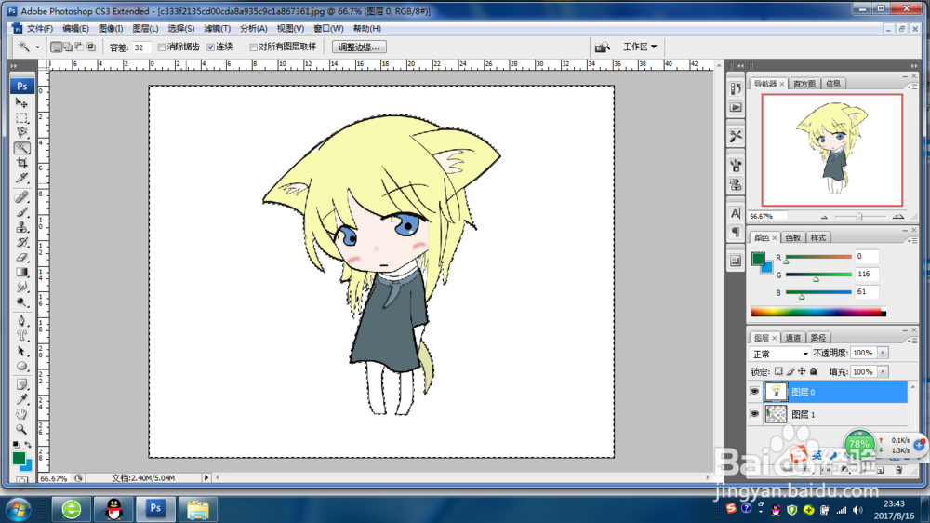Switch to the 直方图 tab
930x523 pixels.
(x=804, y=84)
